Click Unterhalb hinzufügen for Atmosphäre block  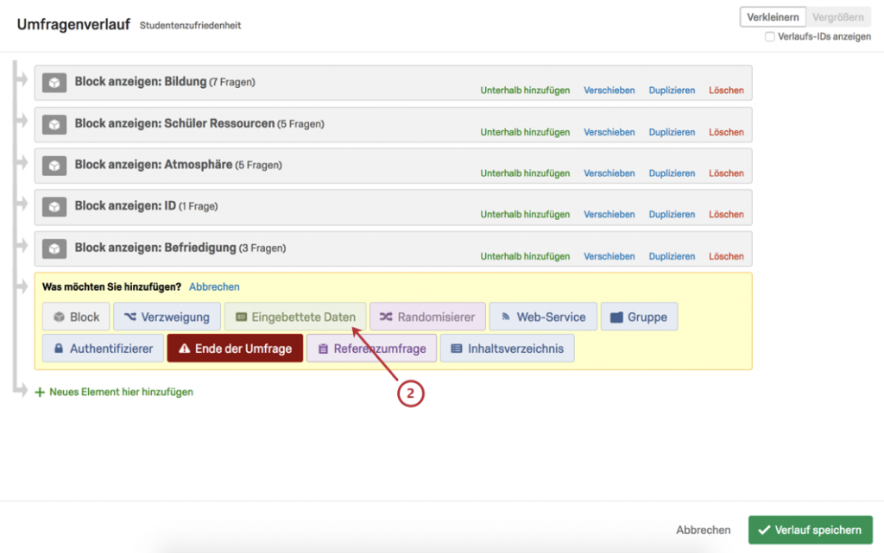(525, 173)
